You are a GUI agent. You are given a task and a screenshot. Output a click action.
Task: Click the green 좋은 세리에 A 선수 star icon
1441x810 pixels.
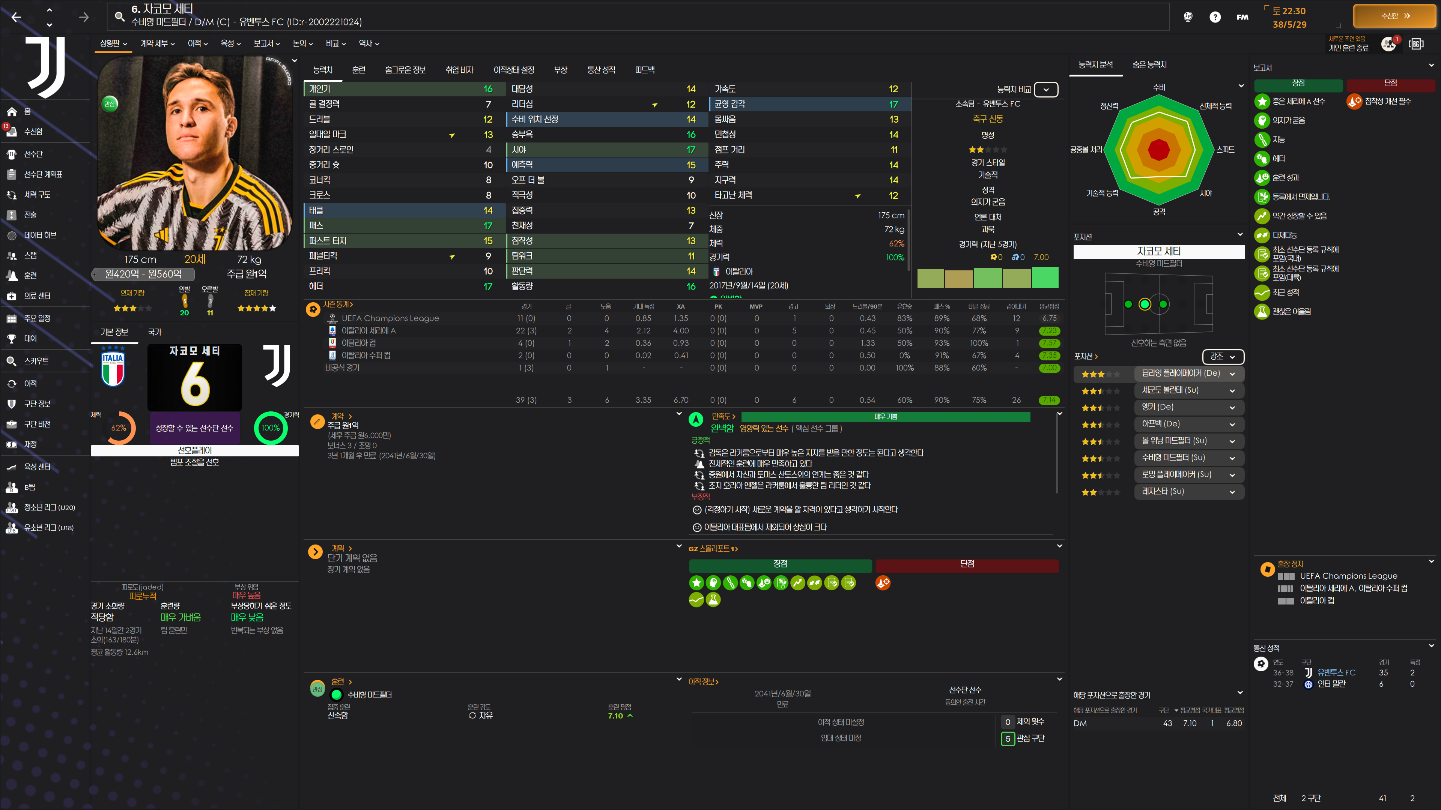tap(1262, 102)
